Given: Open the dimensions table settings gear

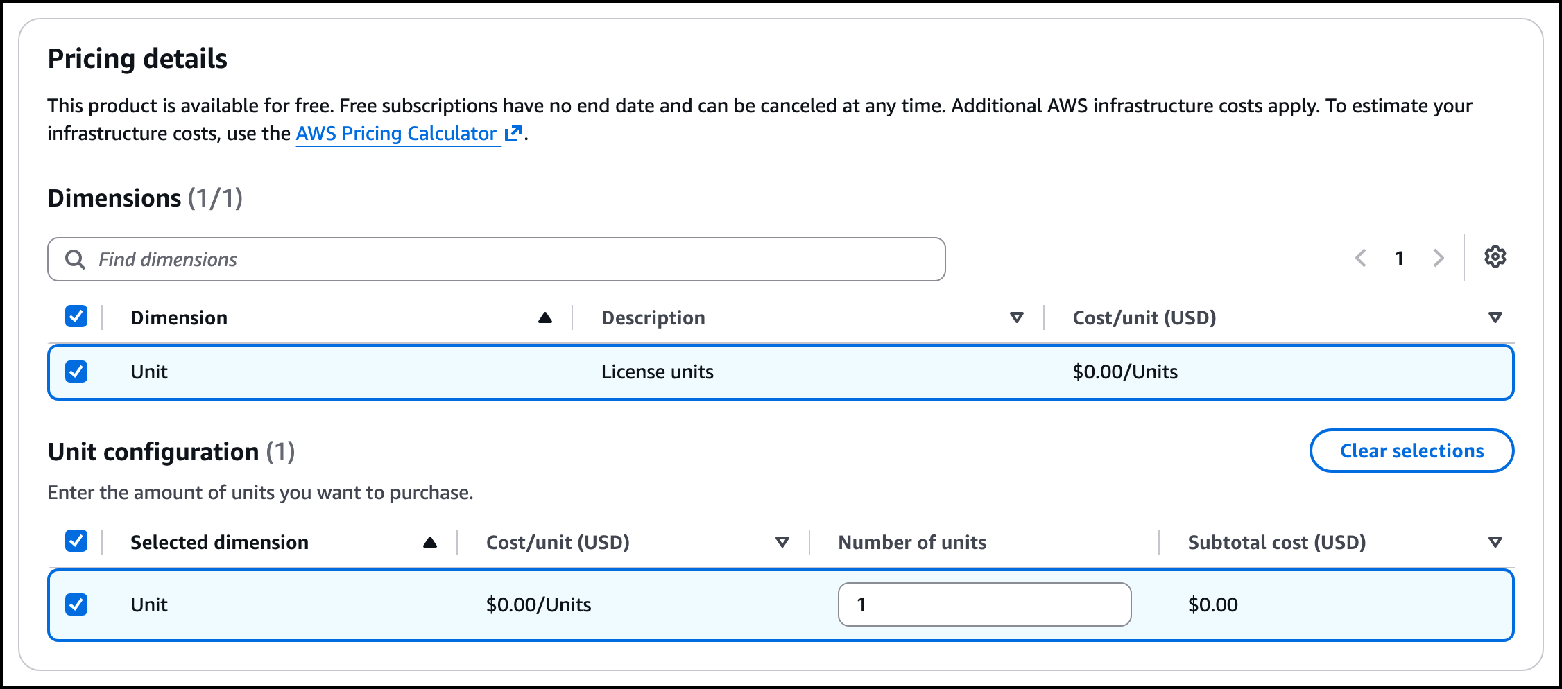Looking at the screenshot, I should [1495, 256].
